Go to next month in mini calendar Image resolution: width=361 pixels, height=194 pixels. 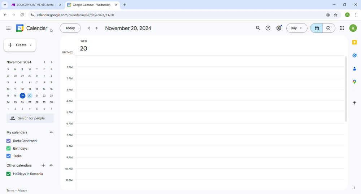52,62
